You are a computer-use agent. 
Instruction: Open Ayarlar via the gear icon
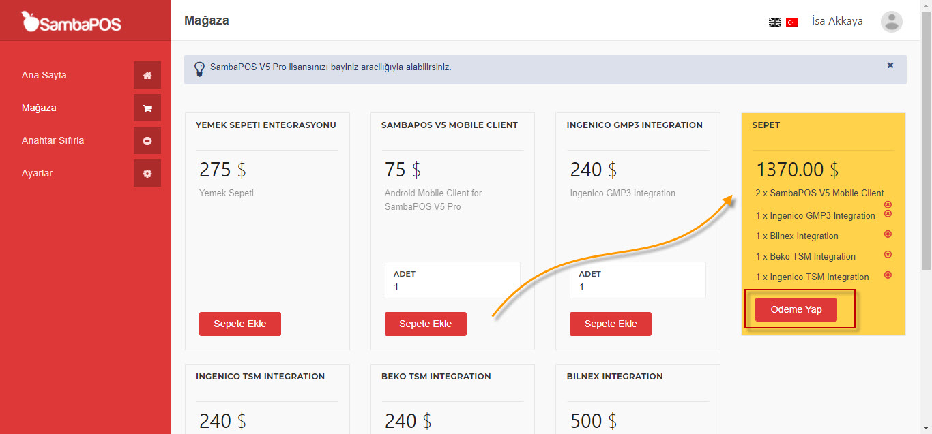pyautogui.click(x=147, y=173)
